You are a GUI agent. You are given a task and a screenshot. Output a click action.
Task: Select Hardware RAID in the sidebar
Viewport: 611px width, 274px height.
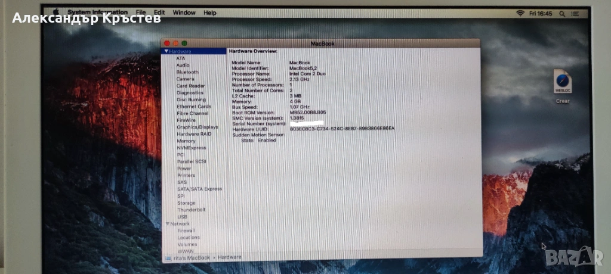[x=194, y=134]
